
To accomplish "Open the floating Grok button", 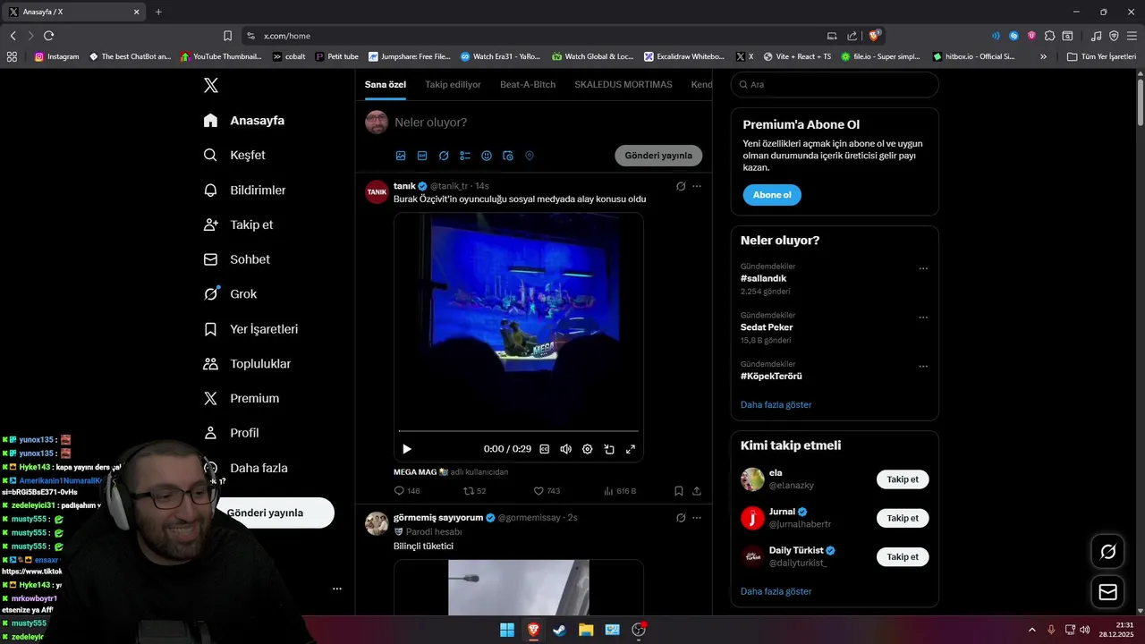I will pos(1107,552).
